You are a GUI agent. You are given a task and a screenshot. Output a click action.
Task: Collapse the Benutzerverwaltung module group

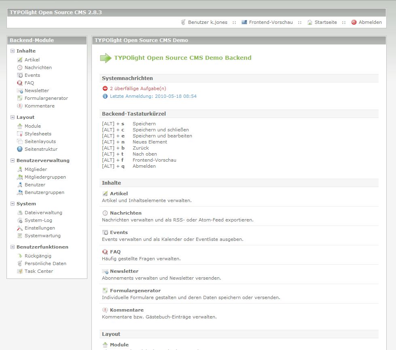click(13, 160)
